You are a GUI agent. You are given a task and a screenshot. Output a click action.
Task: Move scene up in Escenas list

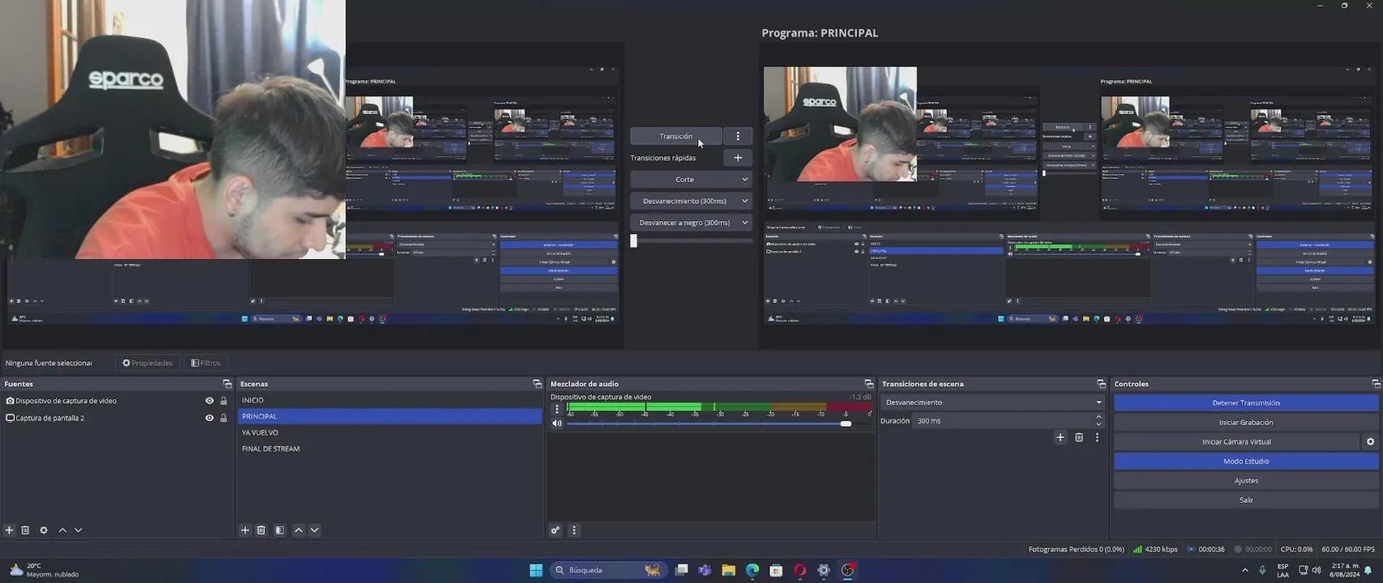point(298,530)
